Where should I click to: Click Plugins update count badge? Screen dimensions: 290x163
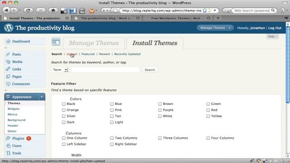29,138
